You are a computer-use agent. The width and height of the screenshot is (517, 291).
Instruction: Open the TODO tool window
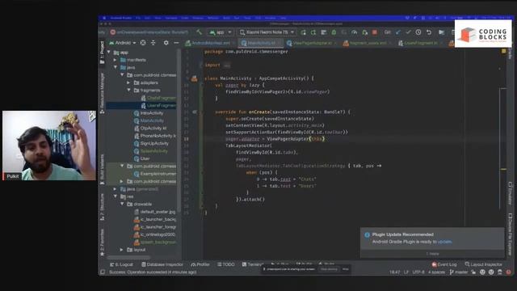226,264
